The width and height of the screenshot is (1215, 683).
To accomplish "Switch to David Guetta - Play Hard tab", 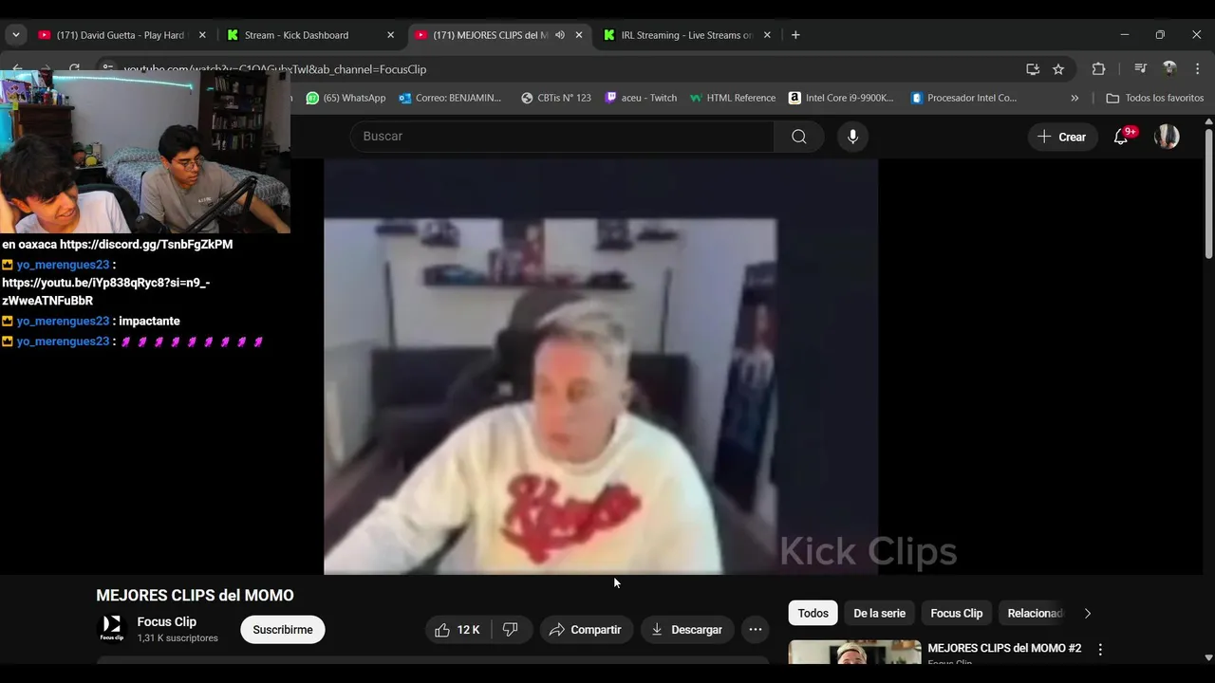I will click(120, 35).
